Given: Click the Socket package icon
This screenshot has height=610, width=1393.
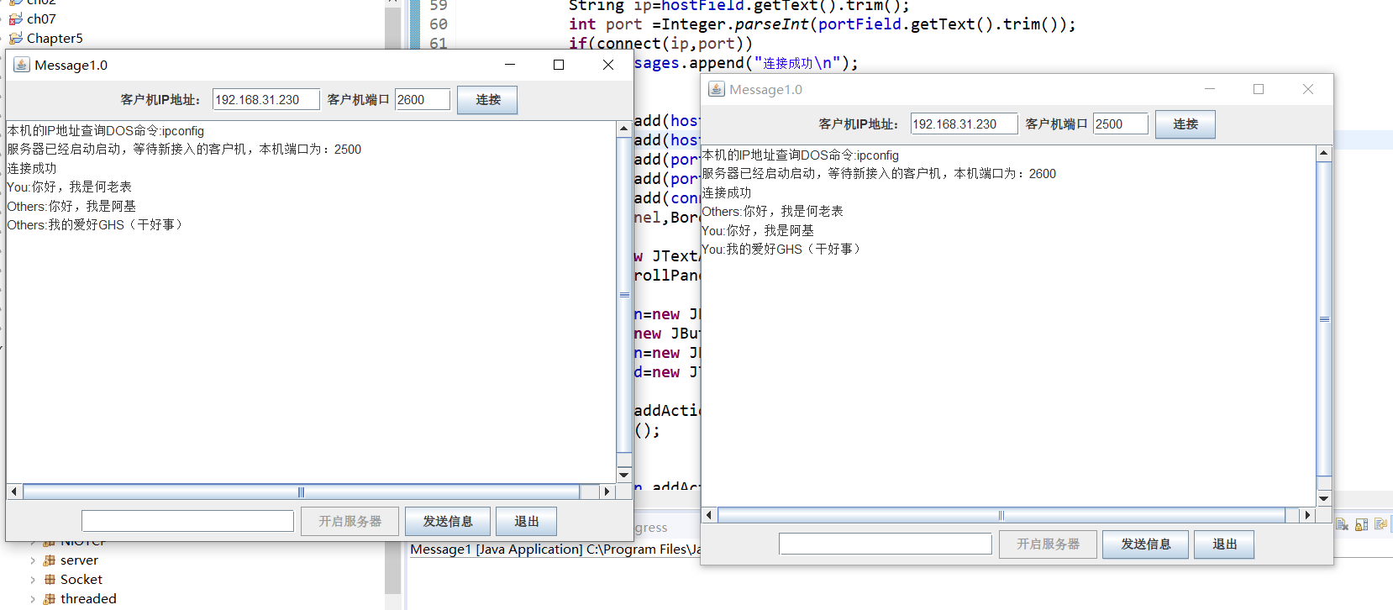Looking at the screenshot, I should point(50,580).
